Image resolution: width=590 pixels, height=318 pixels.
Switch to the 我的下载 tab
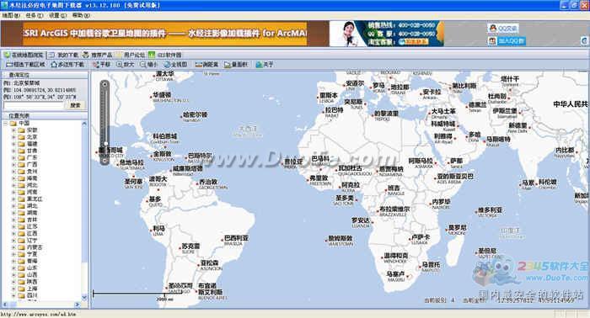tap(64, 55)
